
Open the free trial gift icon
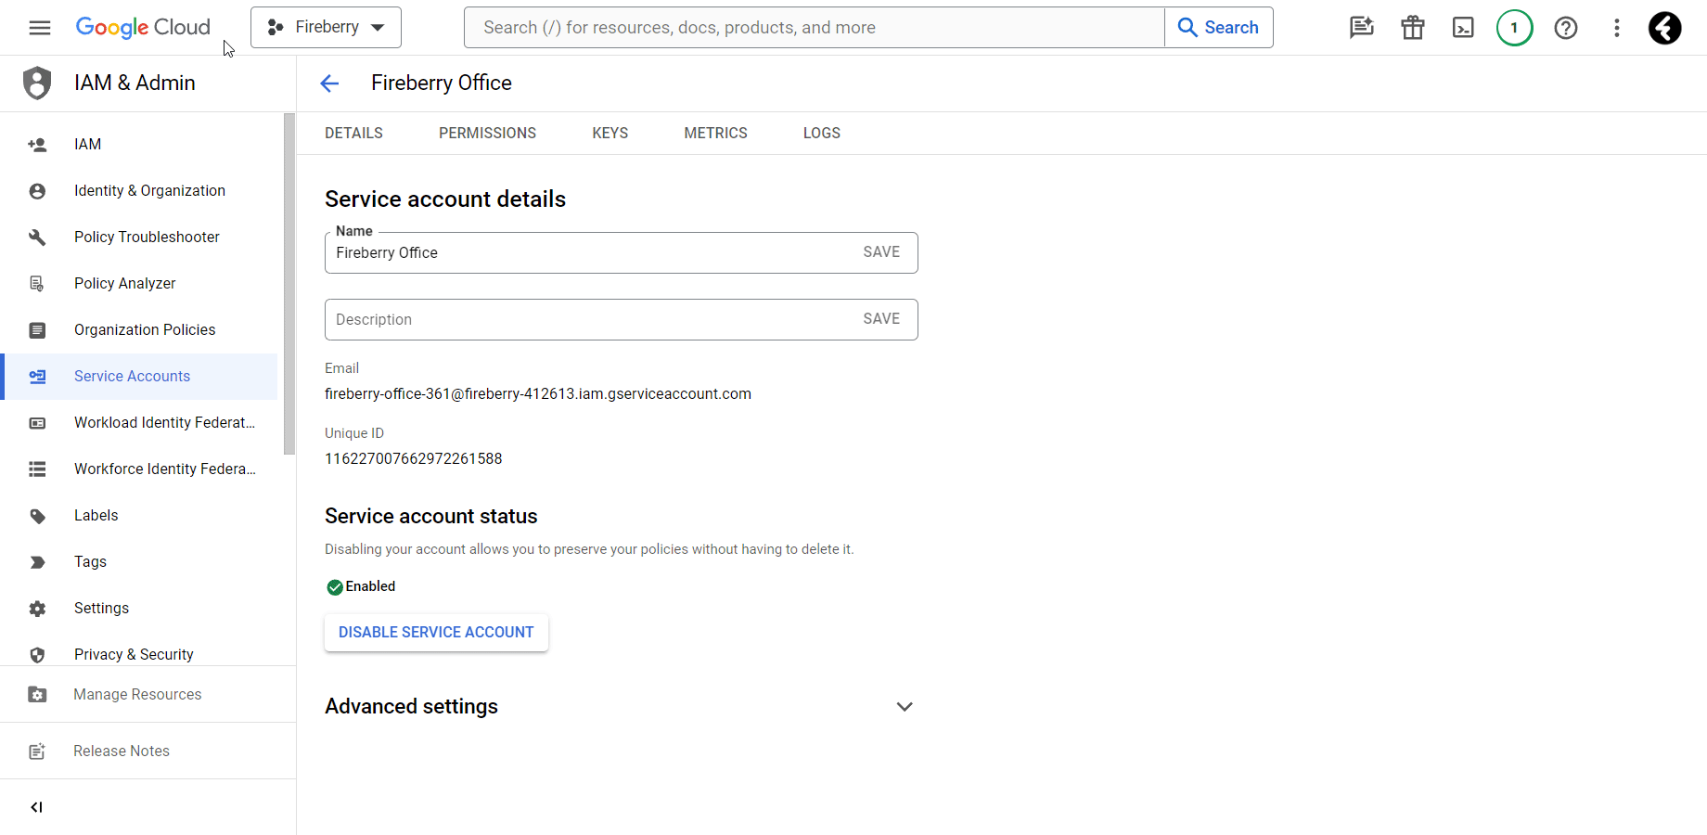tap(1412, 28)
